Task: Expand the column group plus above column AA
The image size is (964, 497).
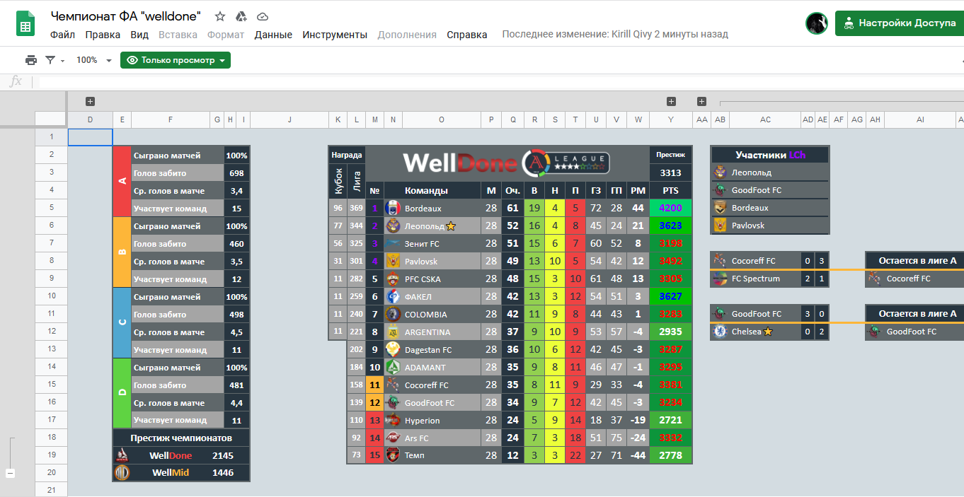Action: click(701, 101)
